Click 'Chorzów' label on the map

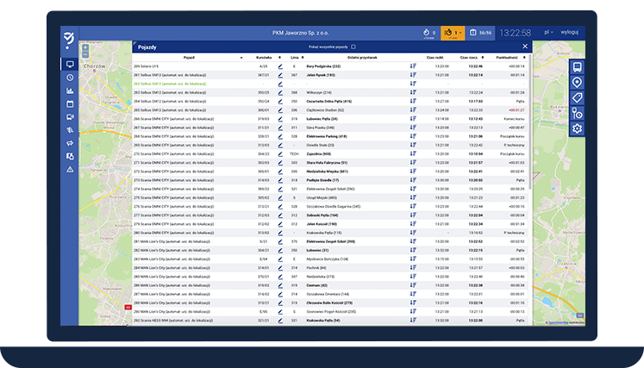(95, 66)
